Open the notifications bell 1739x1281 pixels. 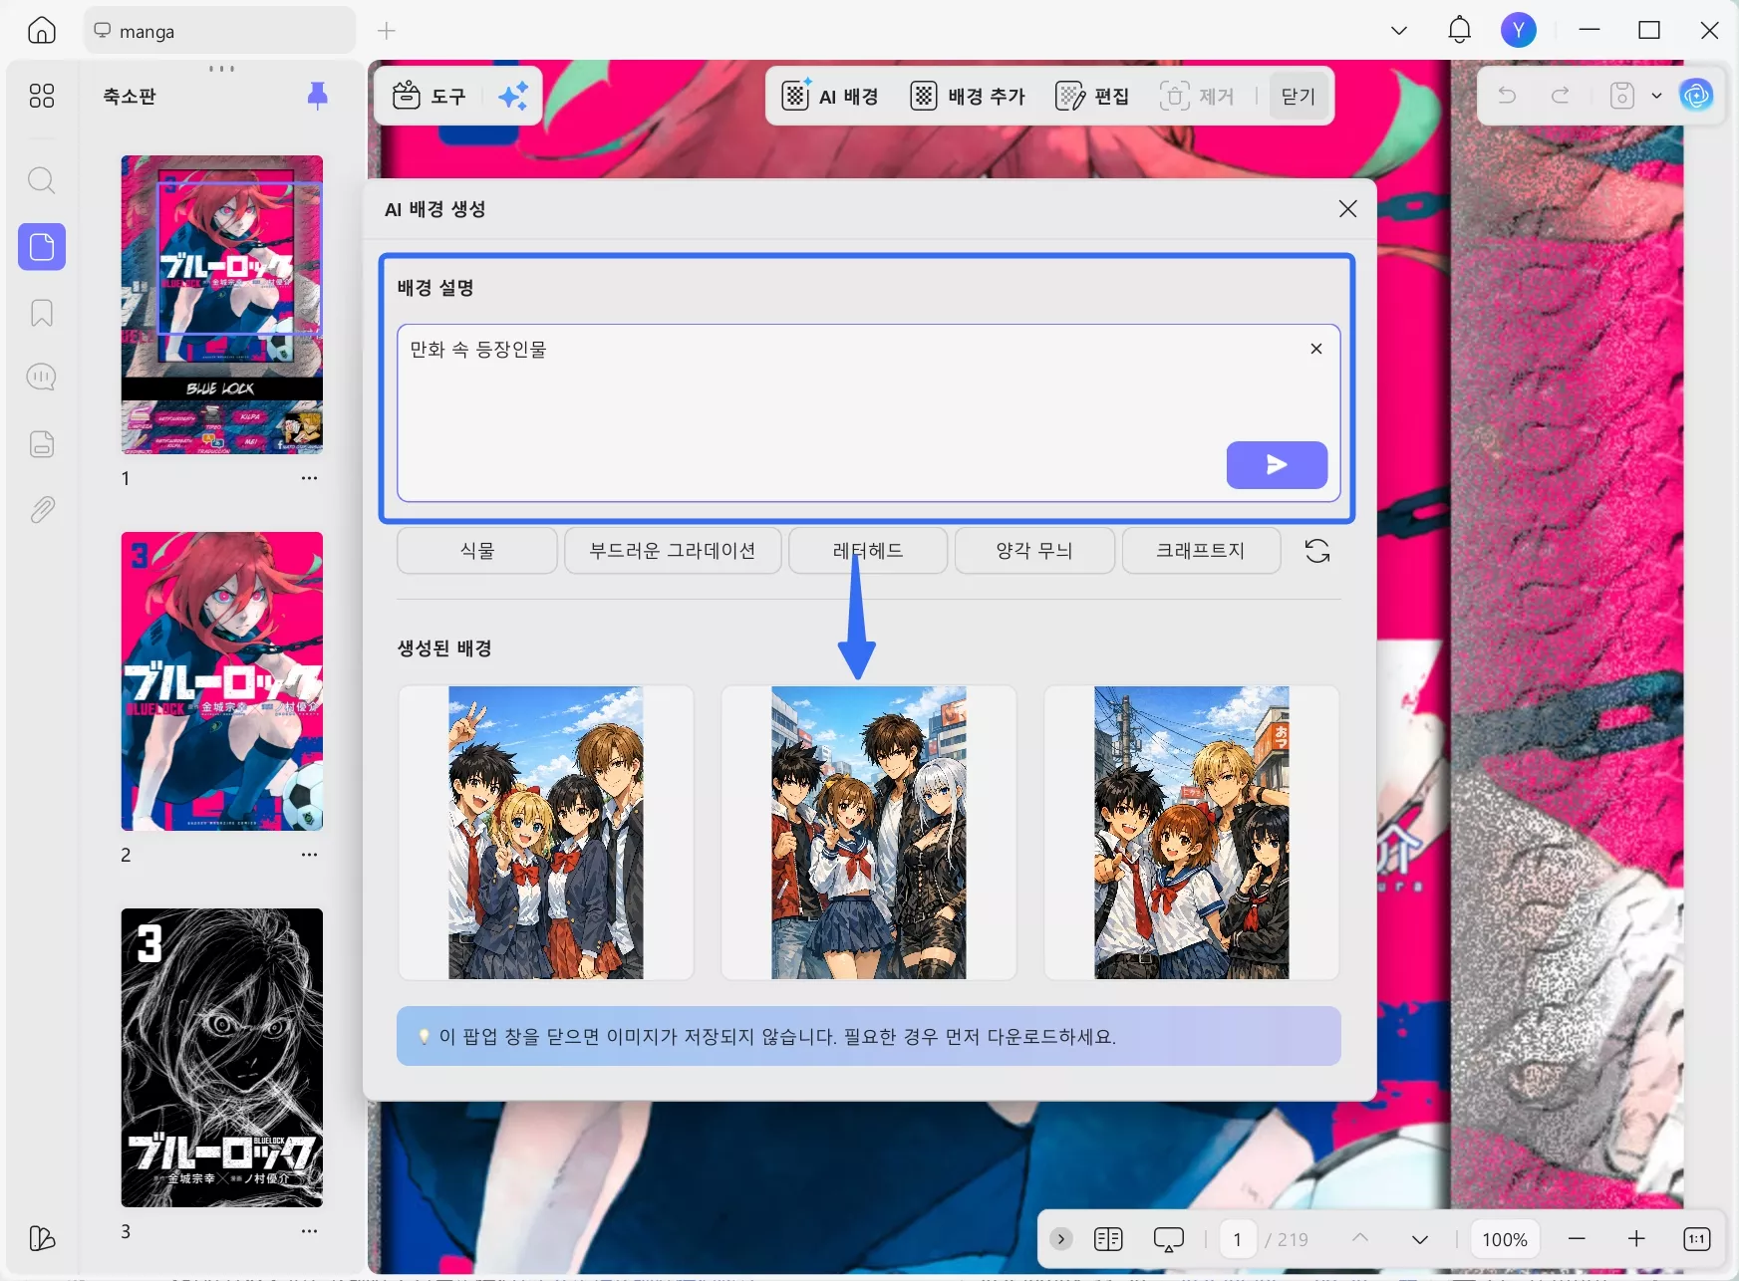(x=1459, y=30)
